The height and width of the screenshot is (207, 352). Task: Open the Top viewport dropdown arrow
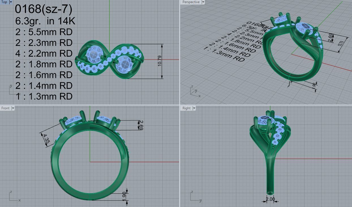[x=11, y=2]
